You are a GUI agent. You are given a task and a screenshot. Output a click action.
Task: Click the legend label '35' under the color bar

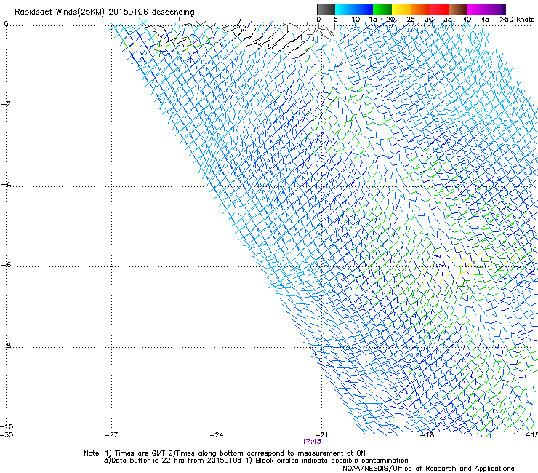(x=448, y=20)
